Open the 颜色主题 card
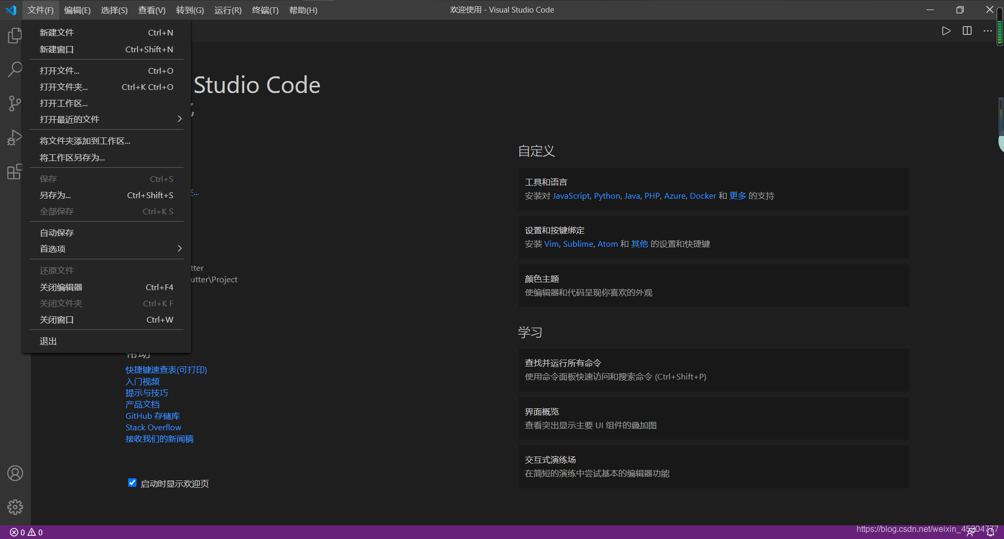This screenshot has width=1004, height=539. [714, 285]
